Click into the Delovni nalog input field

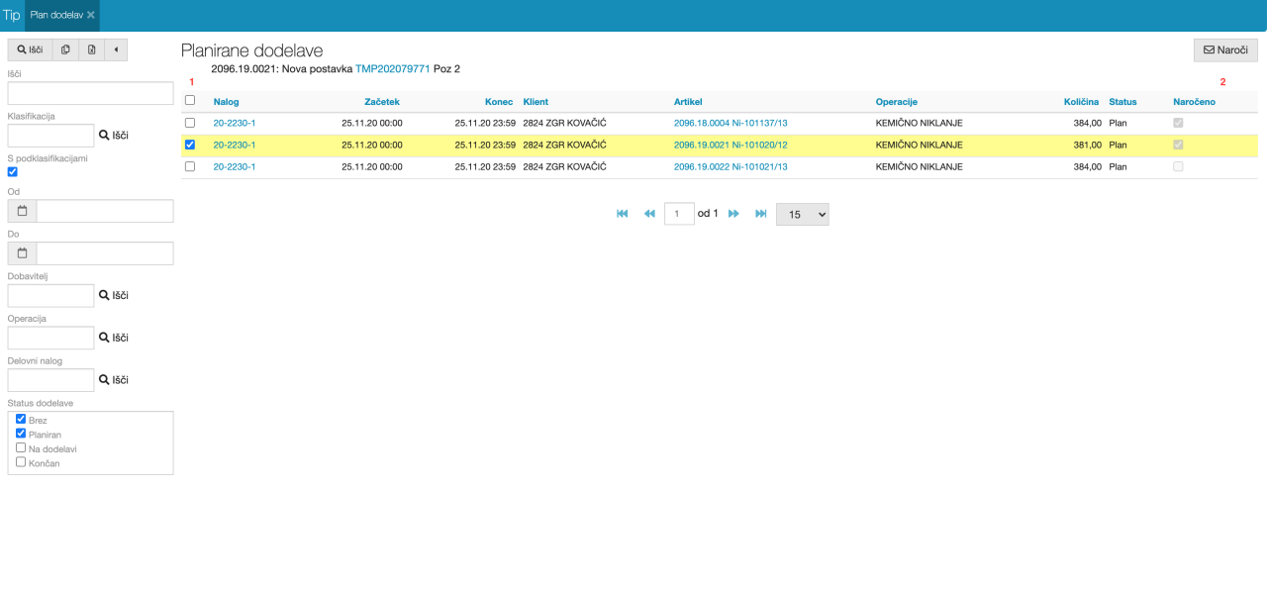point(50,380)
